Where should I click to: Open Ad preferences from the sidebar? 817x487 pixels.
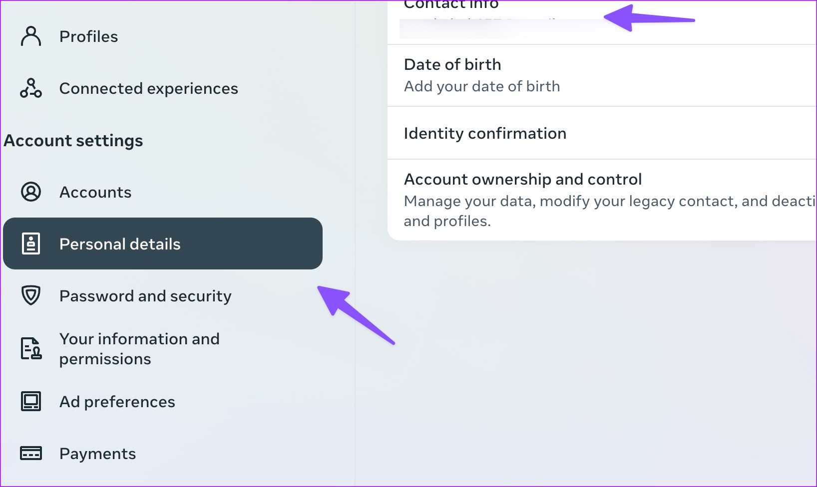117,401
